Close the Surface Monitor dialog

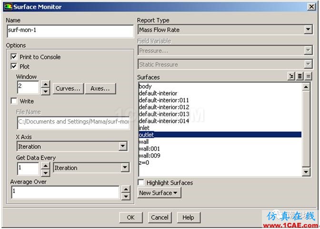pyautogui.click(x=311, y=7)
